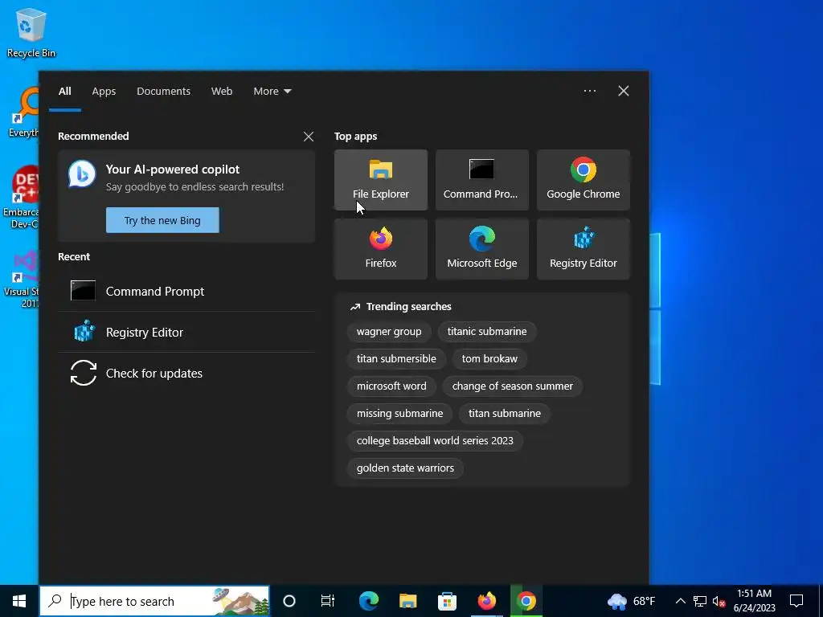Screen dimensions: 823x617
Task: Select the Embarcadero Dev-C++ desktop shortcut
Action: click(20, 198)
